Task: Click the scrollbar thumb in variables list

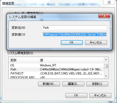Action: tap(106, 66)
